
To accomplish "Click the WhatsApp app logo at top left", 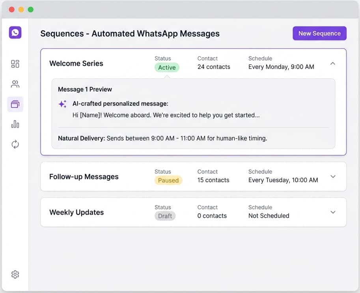I will point(15,32).
